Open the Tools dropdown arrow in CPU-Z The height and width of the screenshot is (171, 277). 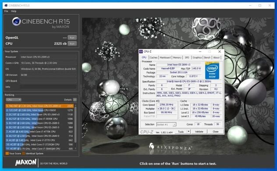coord(188,132)
